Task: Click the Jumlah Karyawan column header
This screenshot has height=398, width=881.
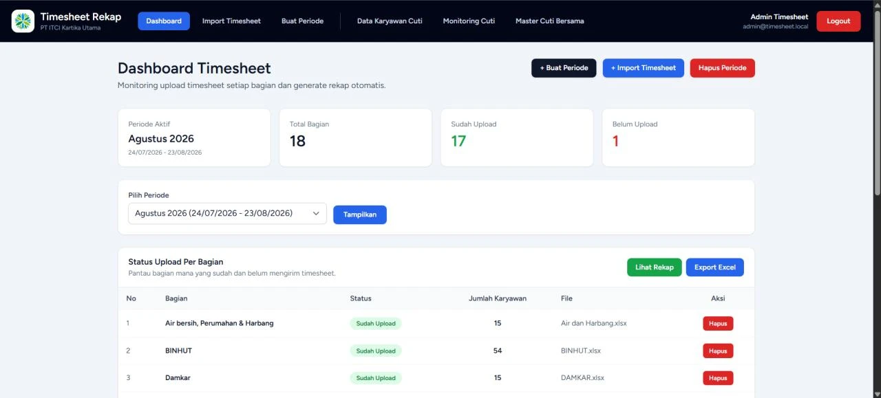Action: tap(498, 298)
